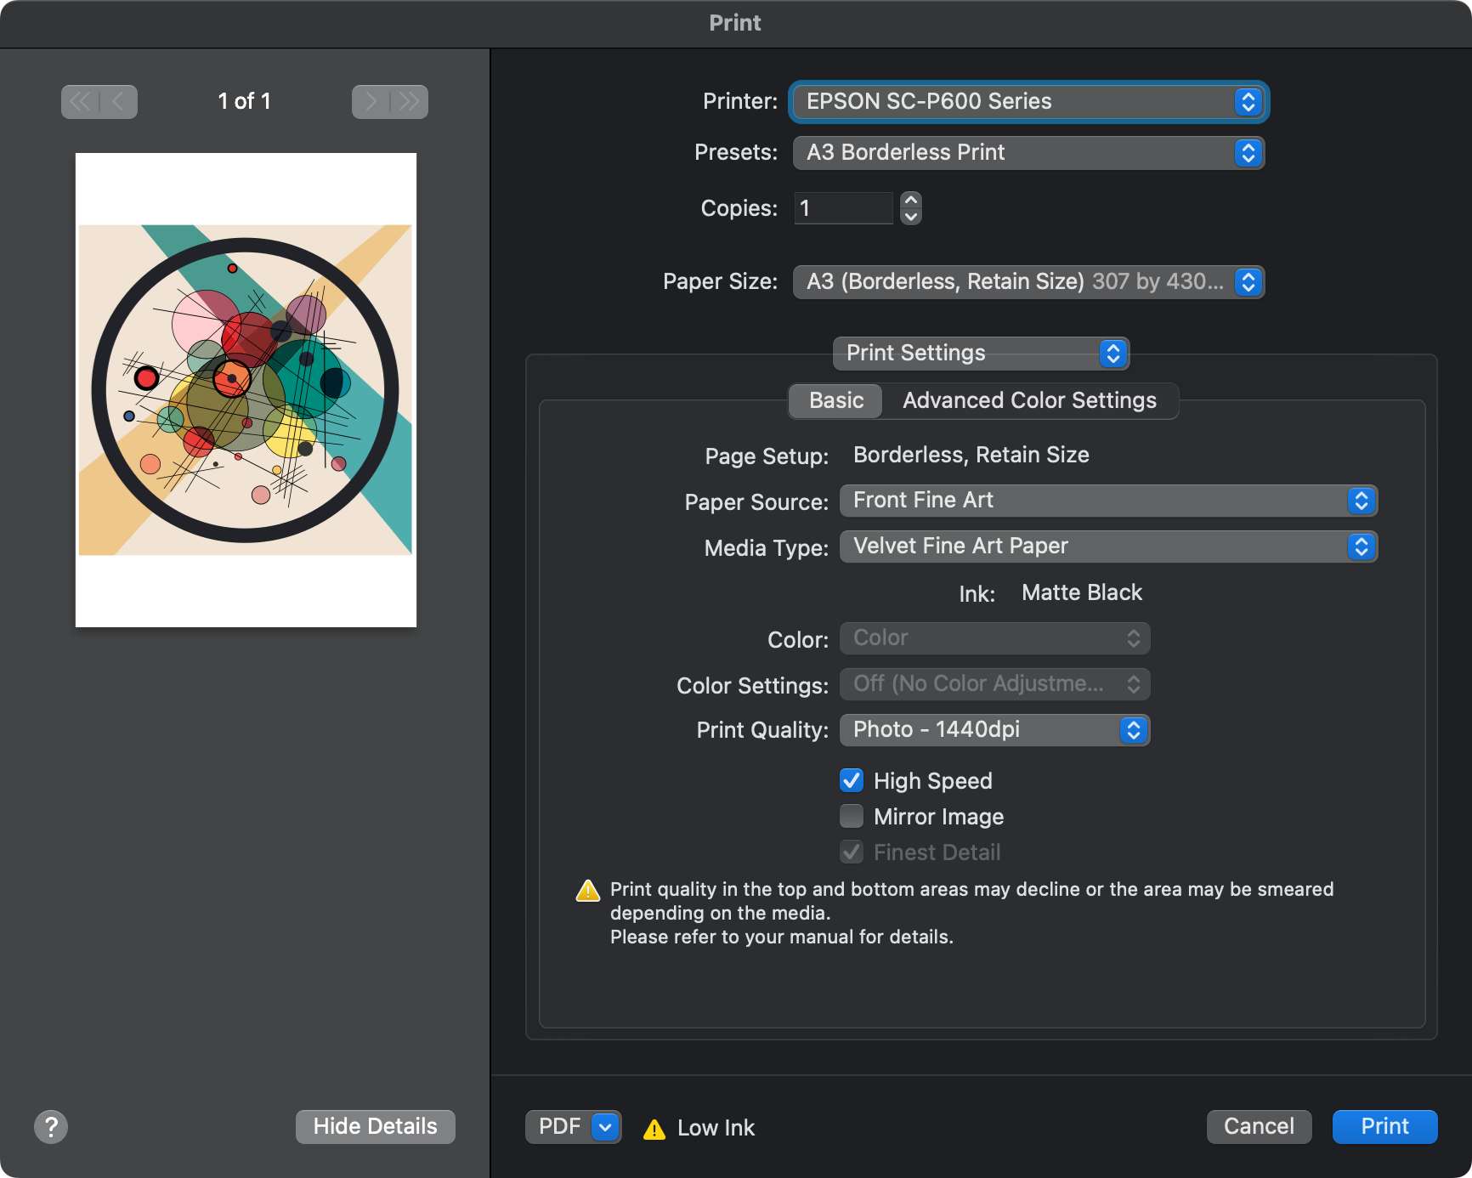Click the Low Ink warning icon
Screen dimensions: 1472x1178
(x=654, y=1129)
